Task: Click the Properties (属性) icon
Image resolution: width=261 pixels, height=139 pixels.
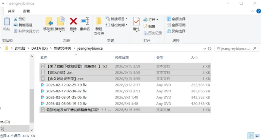Action: point(136,22)
